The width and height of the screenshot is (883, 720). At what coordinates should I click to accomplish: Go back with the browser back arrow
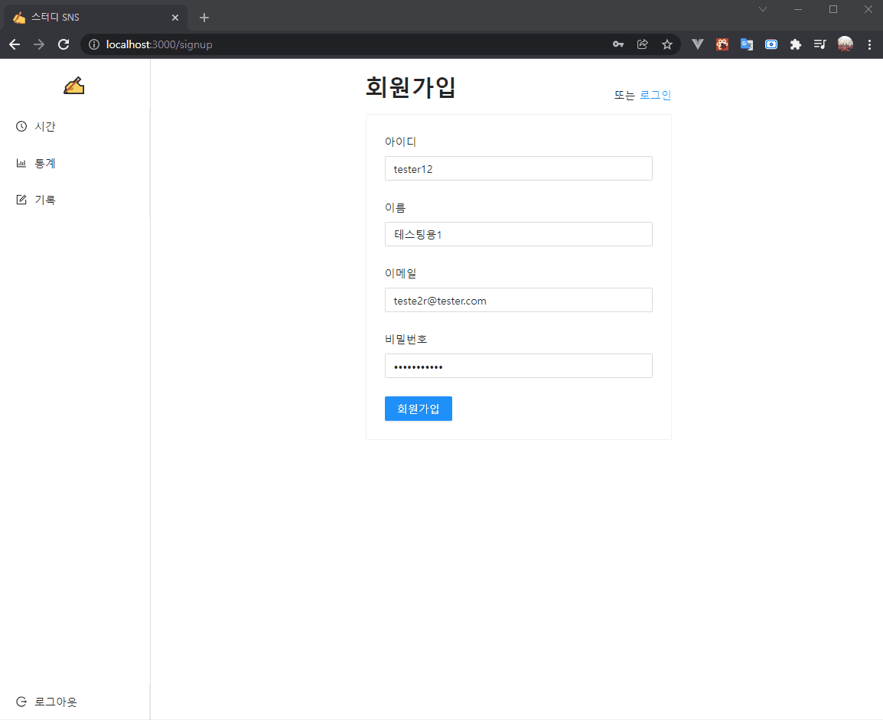click(x=15, y=44)
